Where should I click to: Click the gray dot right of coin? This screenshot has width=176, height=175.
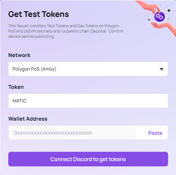point(168,19)
